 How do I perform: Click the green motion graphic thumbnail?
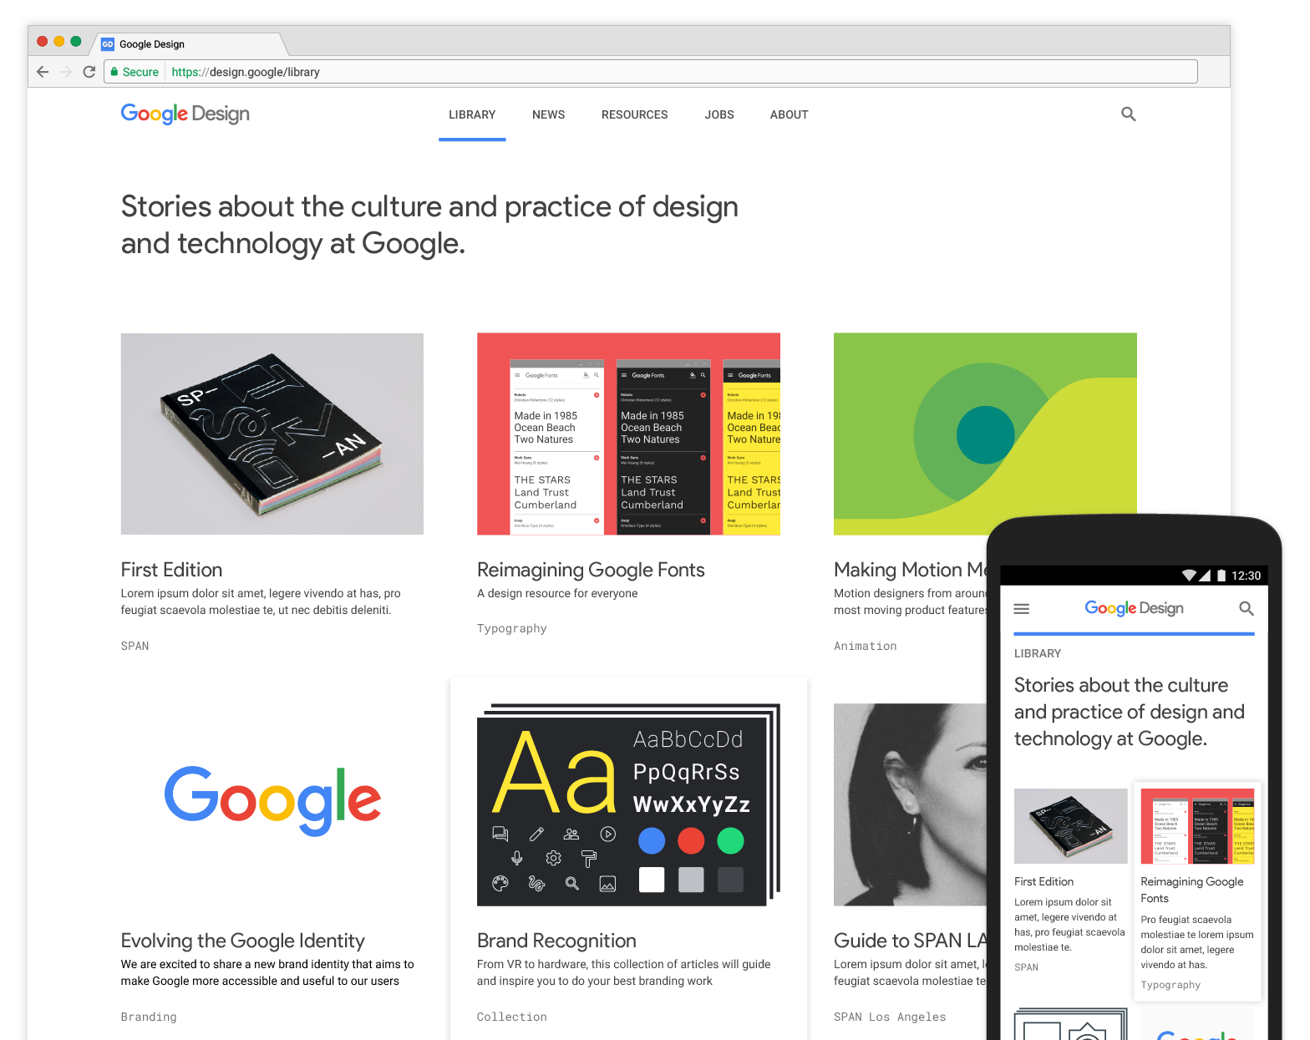pyautogui.click(x=985, y=434)
